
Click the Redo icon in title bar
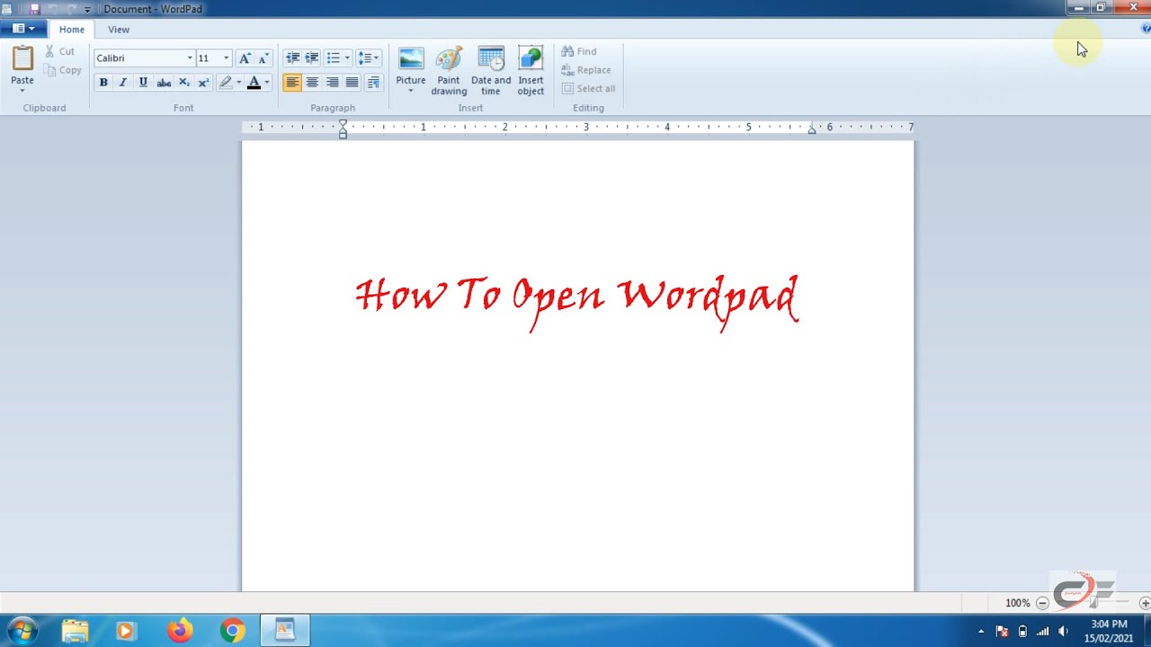[x=71, y=9]
